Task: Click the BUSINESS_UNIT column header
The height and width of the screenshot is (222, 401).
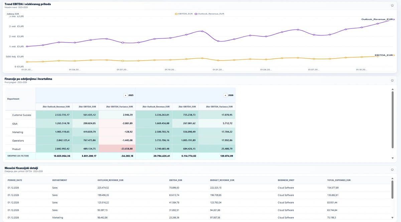Action: point(287,180)
